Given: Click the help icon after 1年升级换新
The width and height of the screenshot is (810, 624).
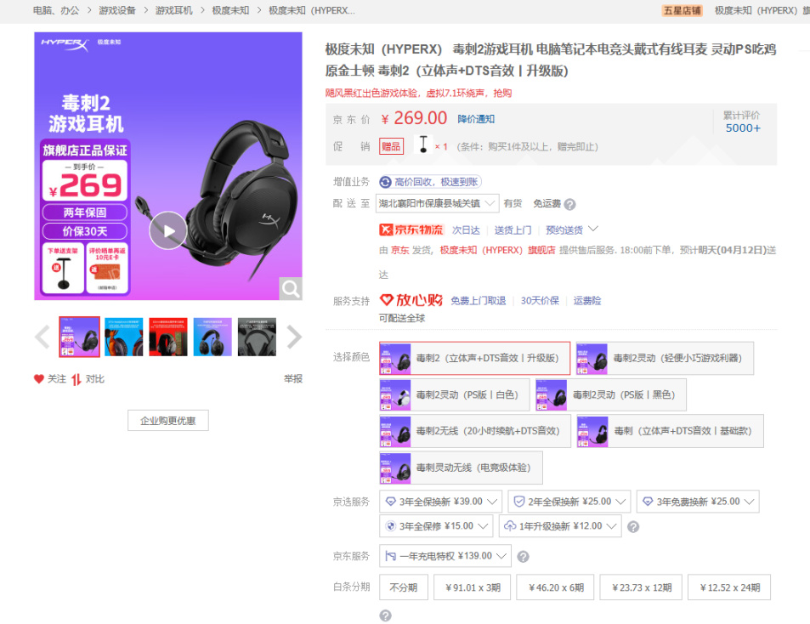Looking at the screenshot, I should point(633,527).
